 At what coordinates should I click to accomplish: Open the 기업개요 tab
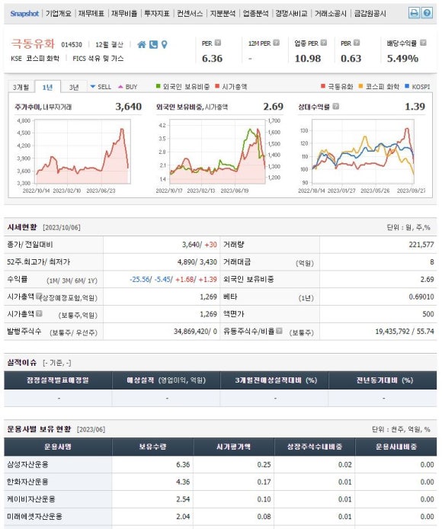(59, 14)
